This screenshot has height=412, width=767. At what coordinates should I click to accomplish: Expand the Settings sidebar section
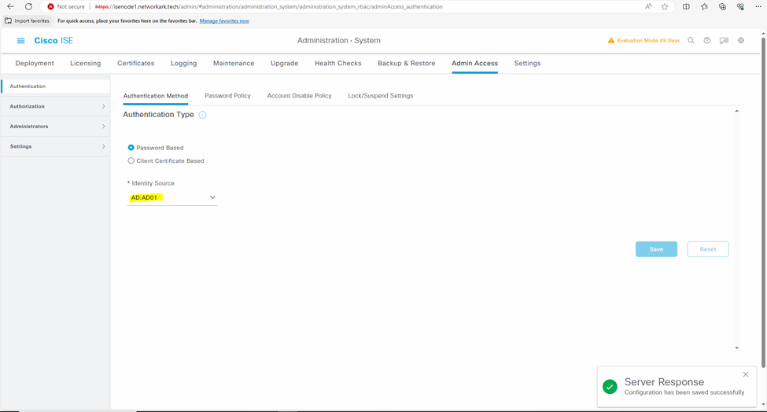point(54,146)
